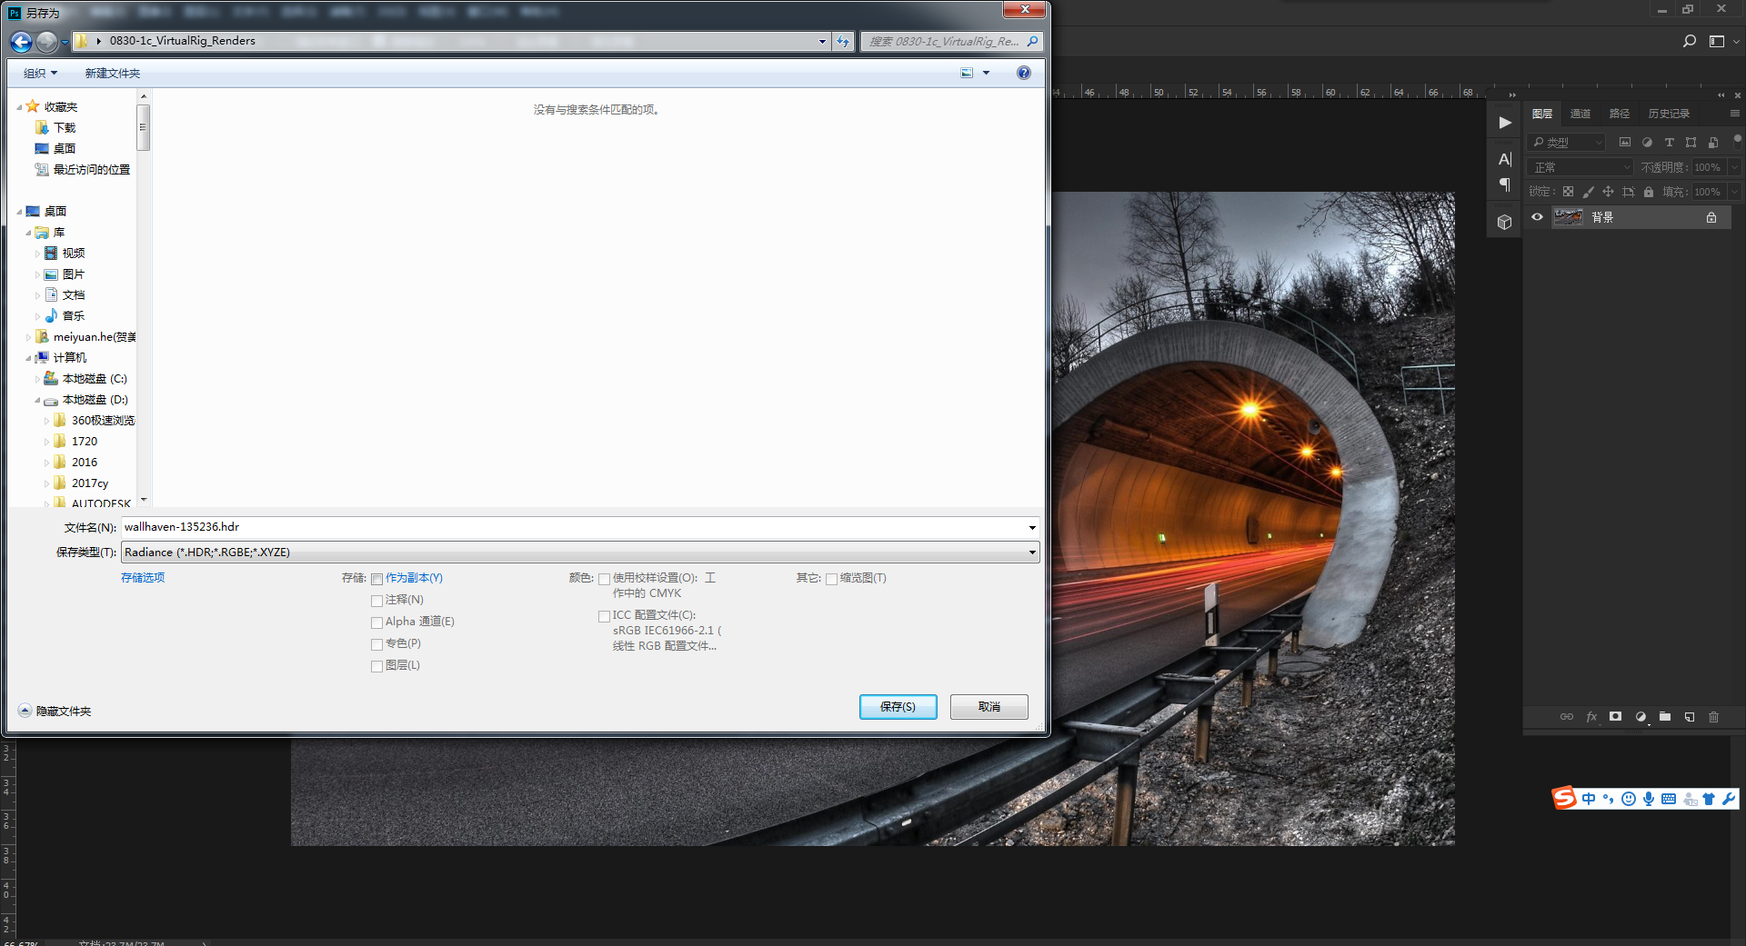Open opacity slider dropdown arrow
Screen dimensions: 1746x946
(x=1734, y=167)
